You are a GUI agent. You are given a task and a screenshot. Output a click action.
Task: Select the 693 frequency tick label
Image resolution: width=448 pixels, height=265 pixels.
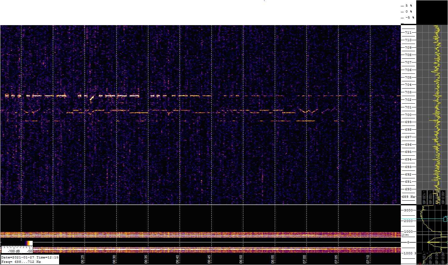click(x=408, y=167)
